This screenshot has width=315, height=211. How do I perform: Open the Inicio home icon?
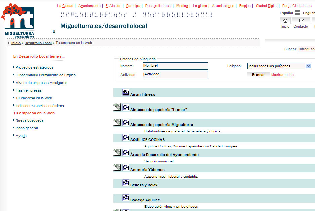point(285,21)
